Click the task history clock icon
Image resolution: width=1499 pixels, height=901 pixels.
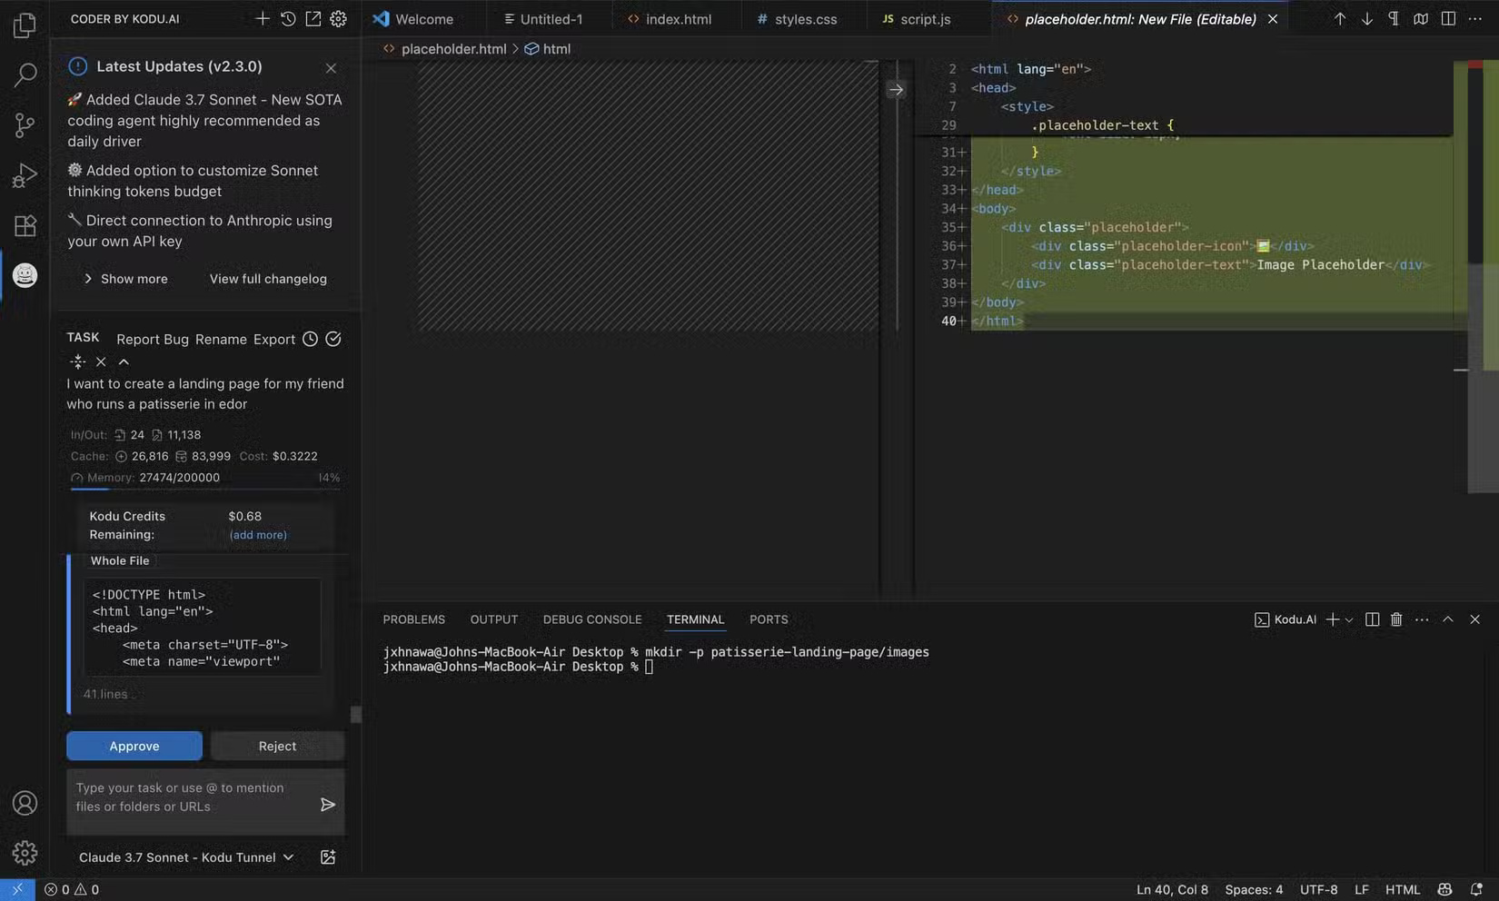310,339
